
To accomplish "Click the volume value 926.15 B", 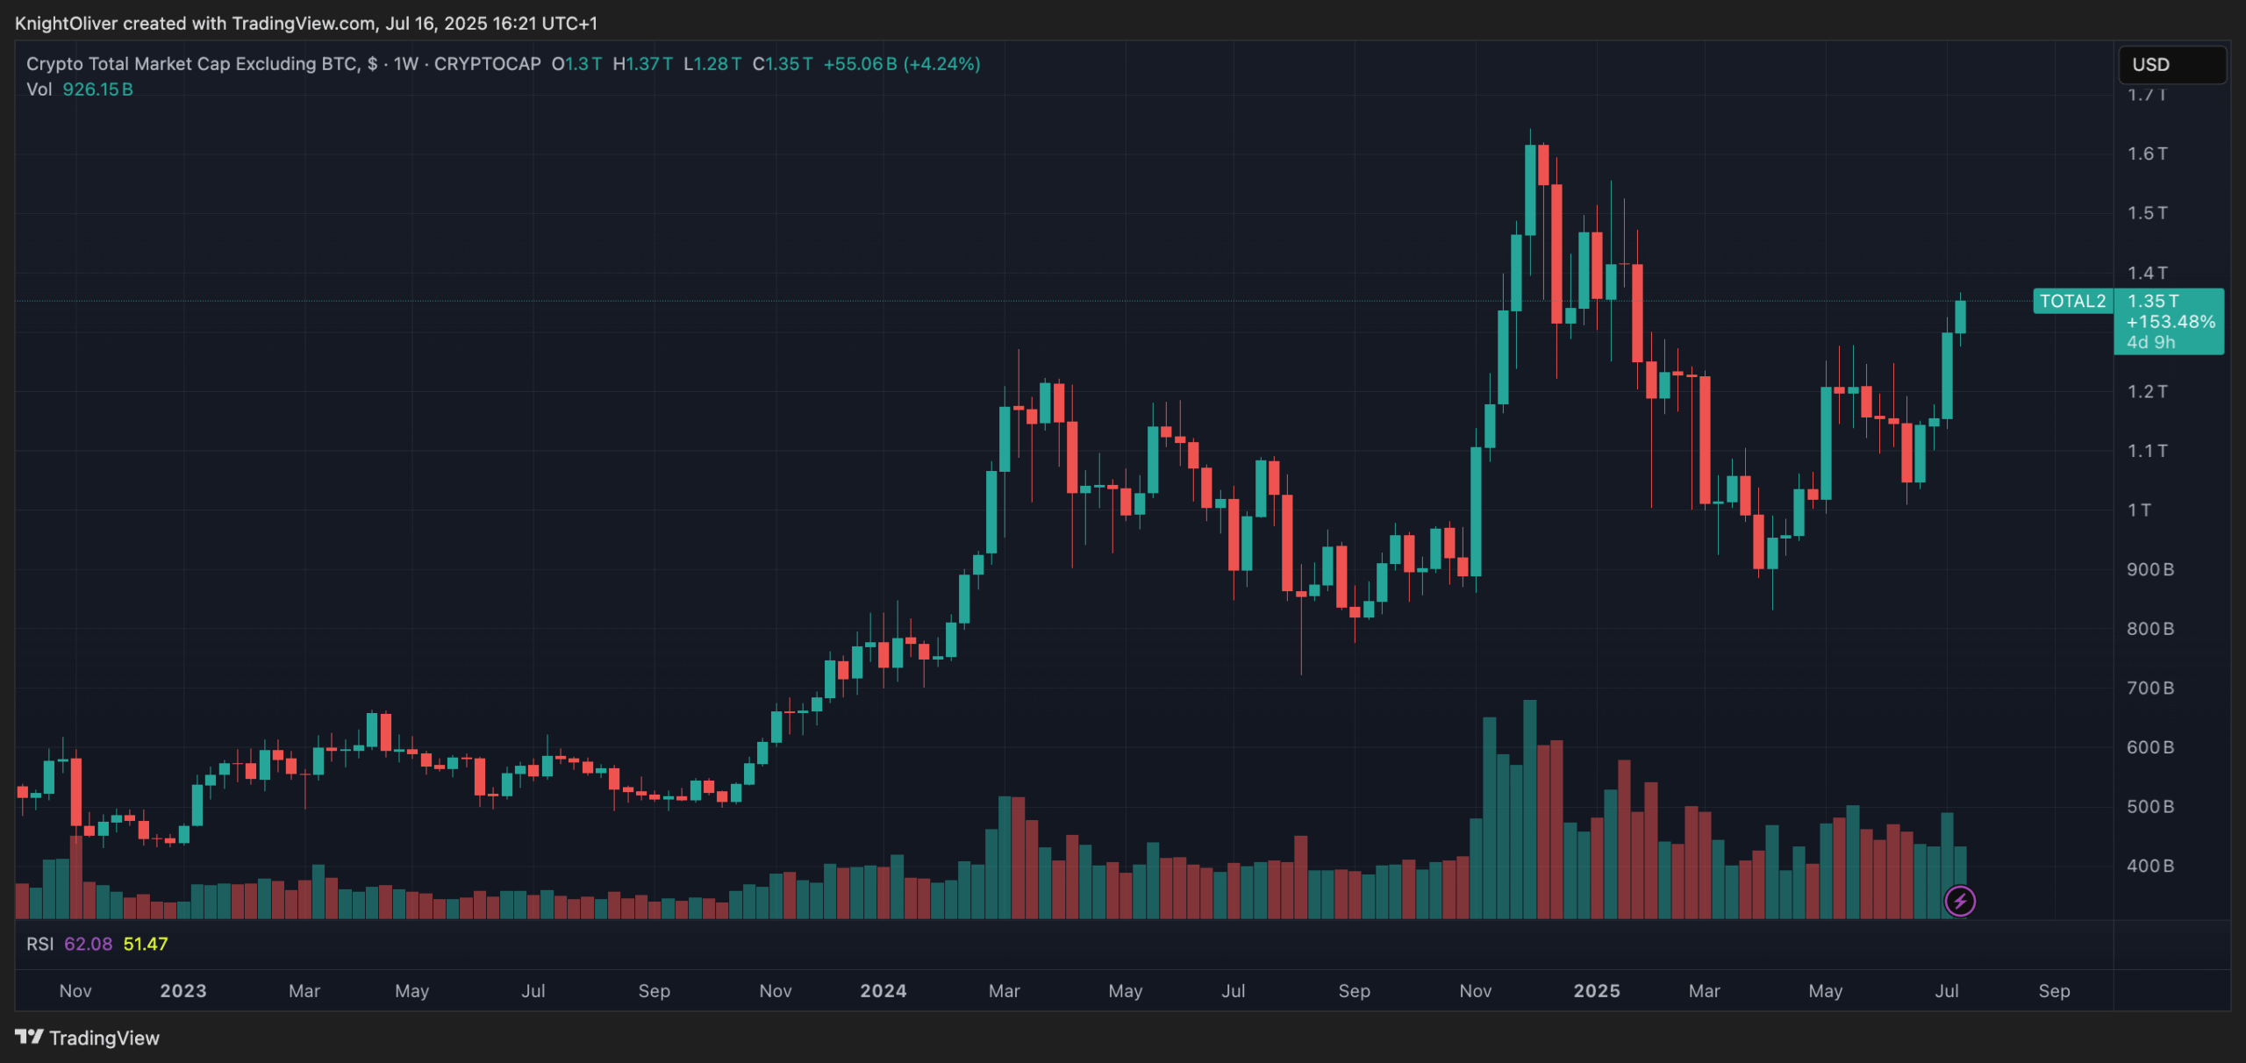I will coord(97,89).
